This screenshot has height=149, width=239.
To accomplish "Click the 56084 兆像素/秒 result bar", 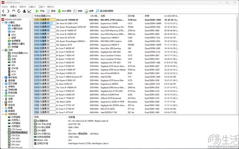I will 45,27.
